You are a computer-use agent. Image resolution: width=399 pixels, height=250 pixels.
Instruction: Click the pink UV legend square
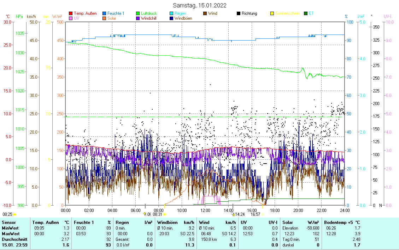[71, 18]
